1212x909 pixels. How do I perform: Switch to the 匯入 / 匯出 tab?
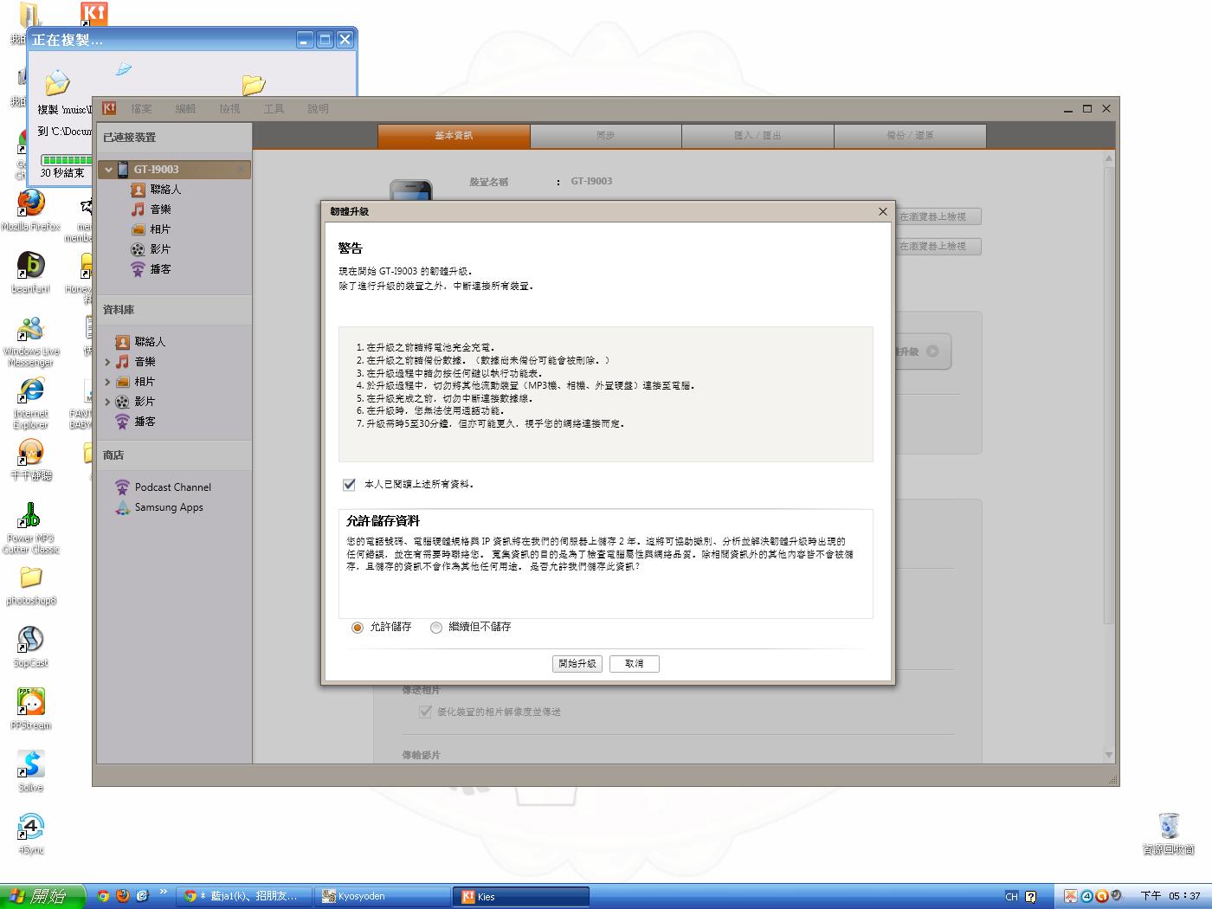(x=757, y=136)
